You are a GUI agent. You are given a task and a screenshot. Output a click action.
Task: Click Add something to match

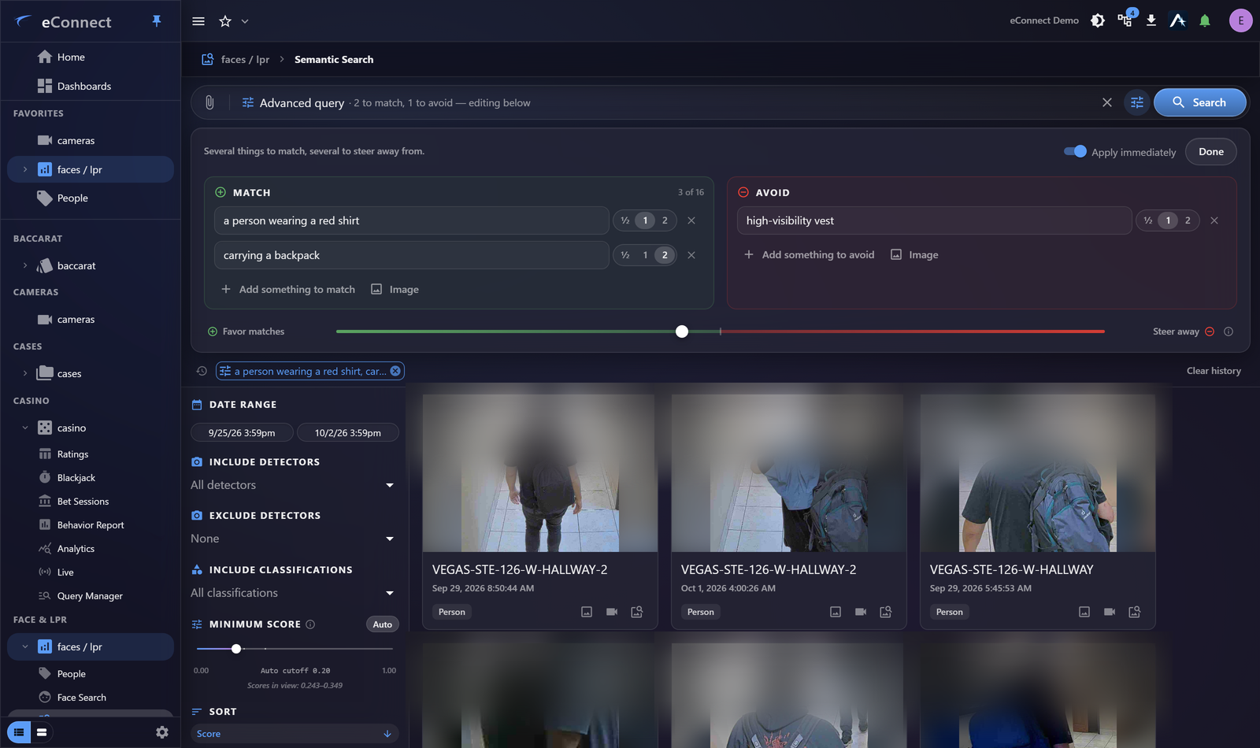[x=288, y=289]
